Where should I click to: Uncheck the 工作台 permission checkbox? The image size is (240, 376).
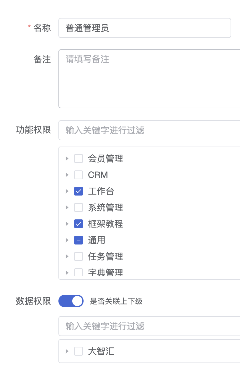(79, 191)
